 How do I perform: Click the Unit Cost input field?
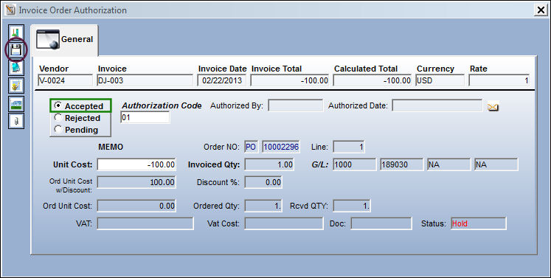pos(136,164)
